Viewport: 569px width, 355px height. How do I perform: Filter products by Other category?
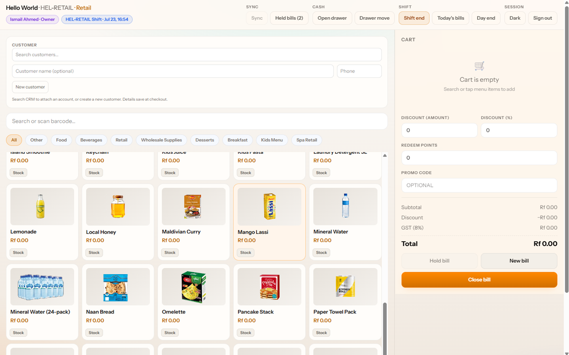(36, 140)
